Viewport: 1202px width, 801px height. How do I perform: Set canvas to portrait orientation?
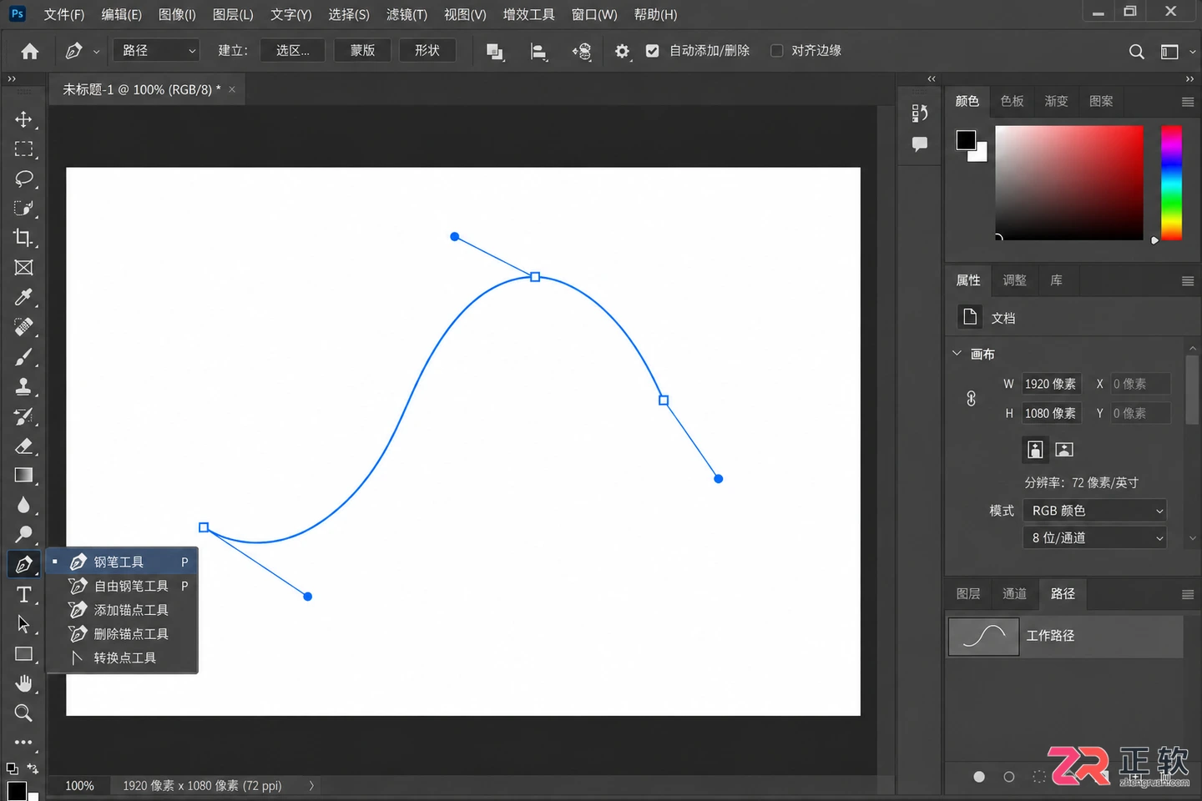1035,450
